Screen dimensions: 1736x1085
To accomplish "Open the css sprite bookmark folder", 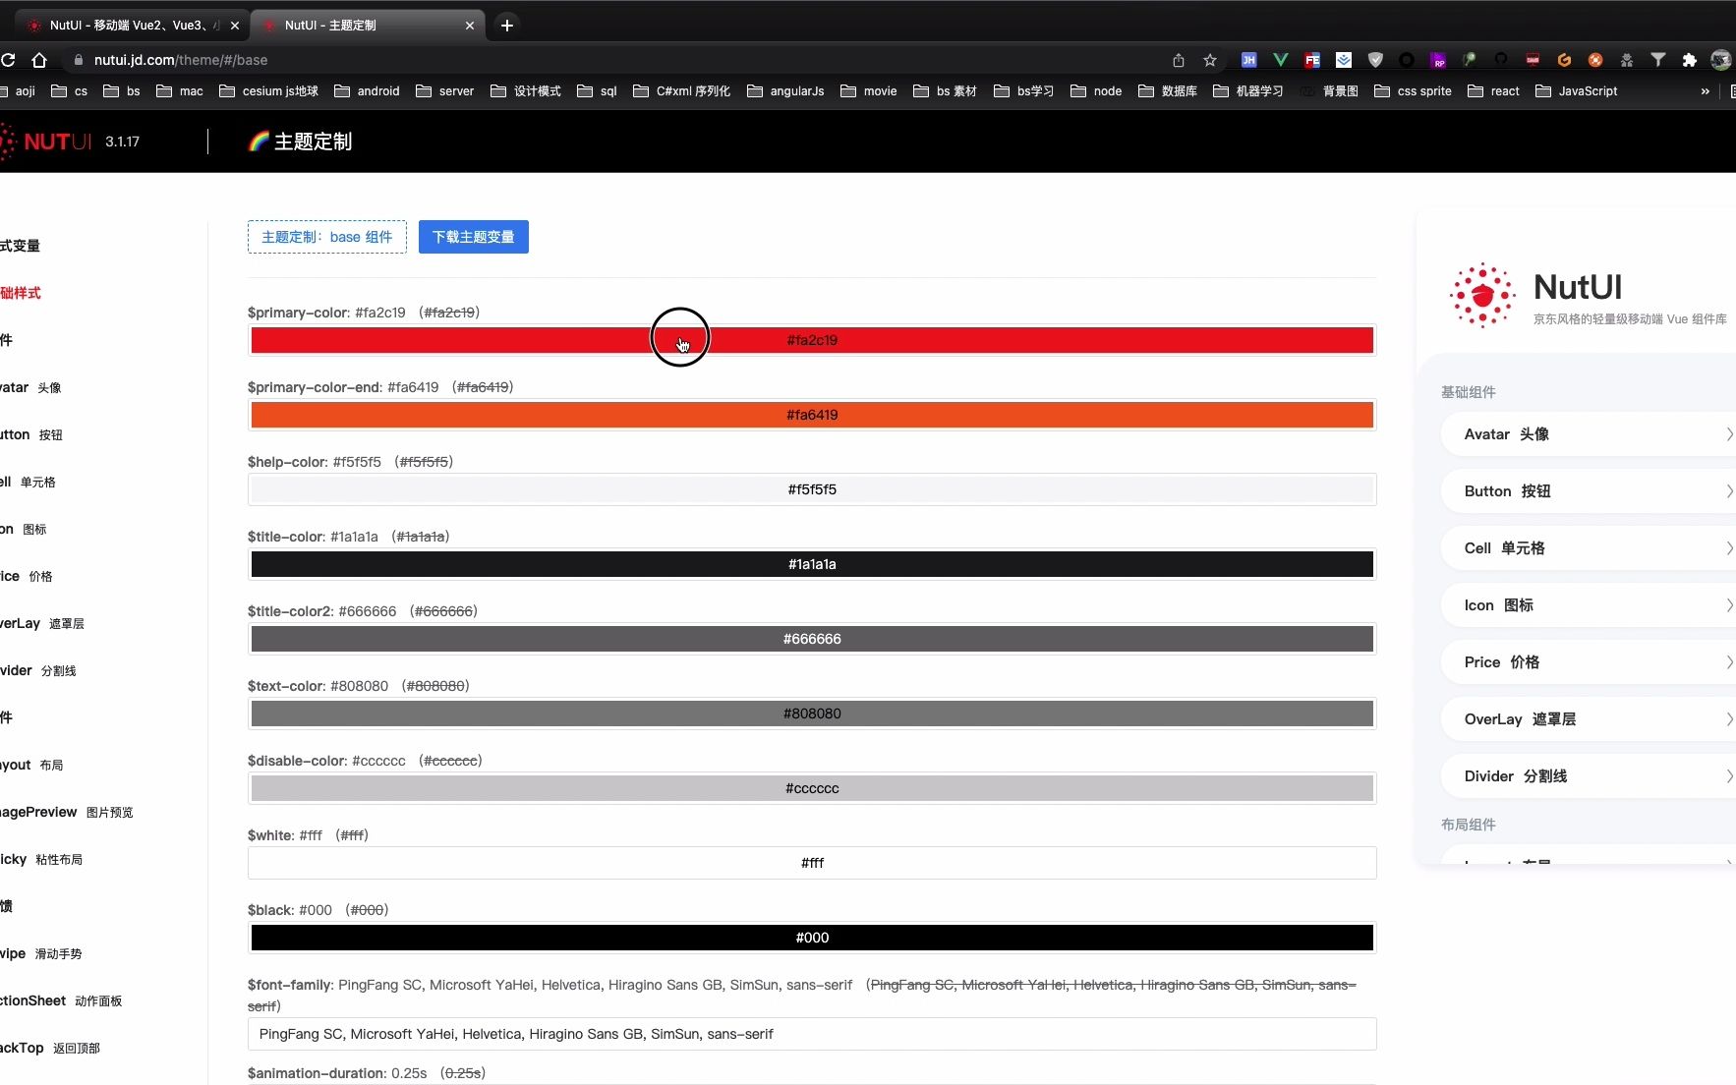I will click(x=1413, y=91).
